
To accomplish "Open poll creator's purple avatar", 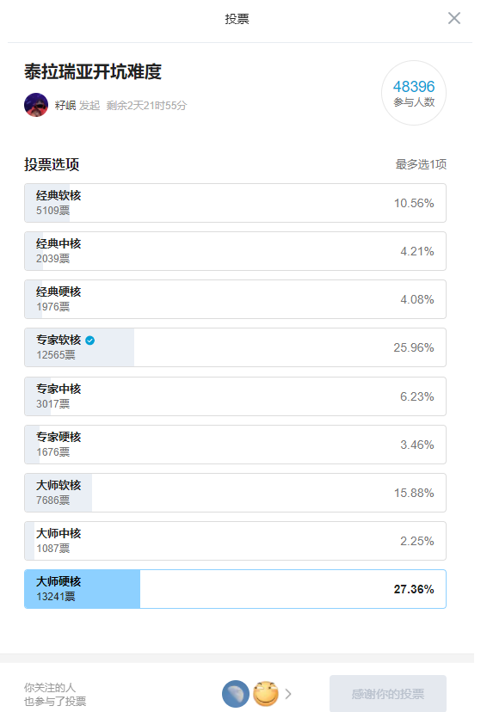I will [x=36, y=105].
